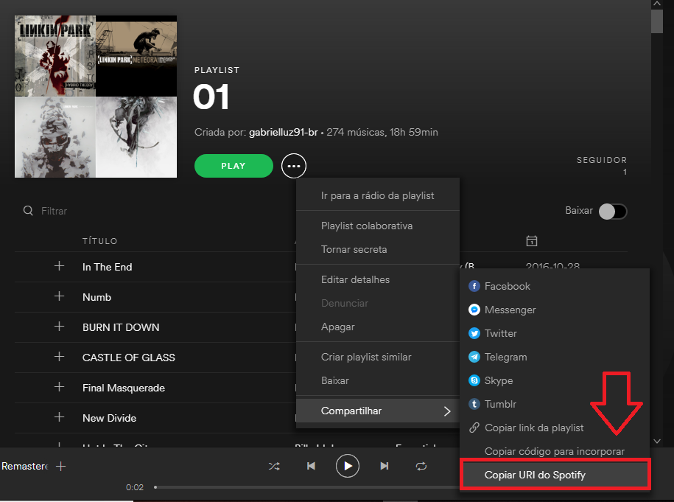This screenshot has width=674, height=502.
Task: Toggle the repeat playback icon
Action: click(x=421, y=466)
